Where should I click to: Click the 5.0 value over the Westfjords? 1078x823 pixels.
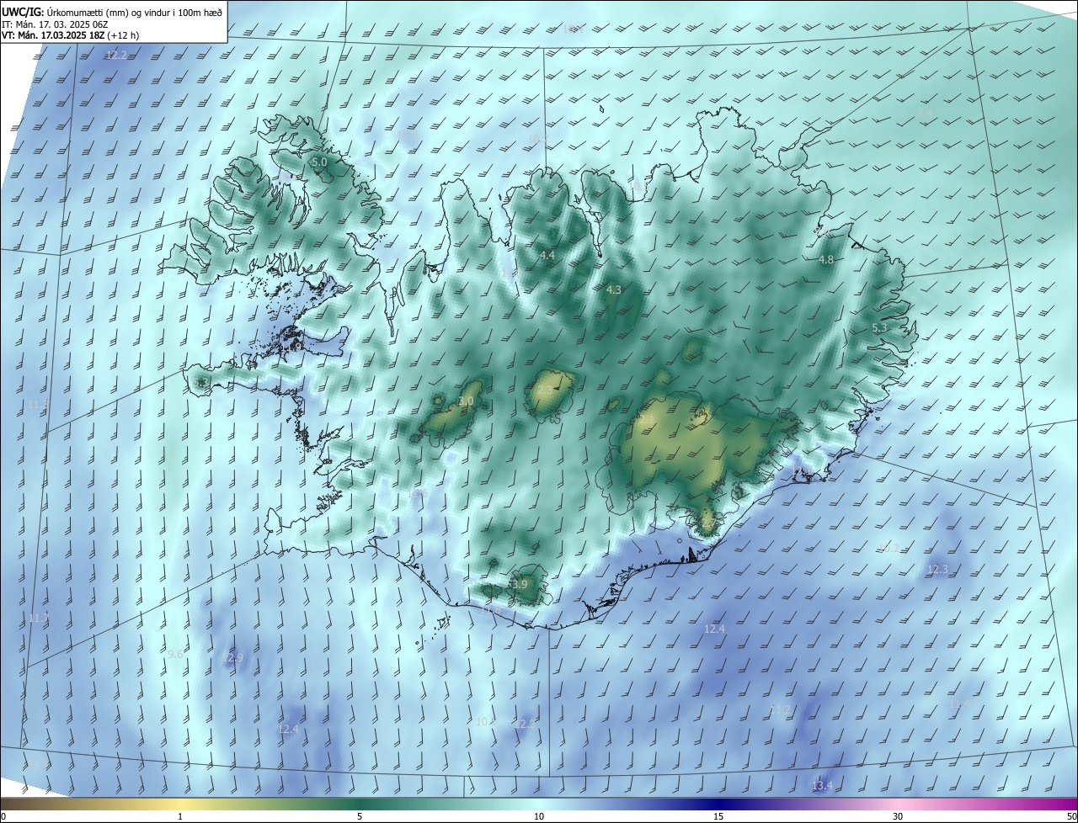point(319,162)
